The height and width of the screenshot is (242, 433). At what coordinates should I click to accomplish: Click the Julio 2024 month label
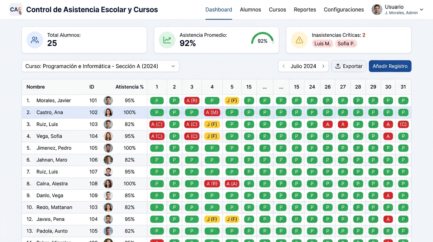pyautogui.click(x=303, y=66)
